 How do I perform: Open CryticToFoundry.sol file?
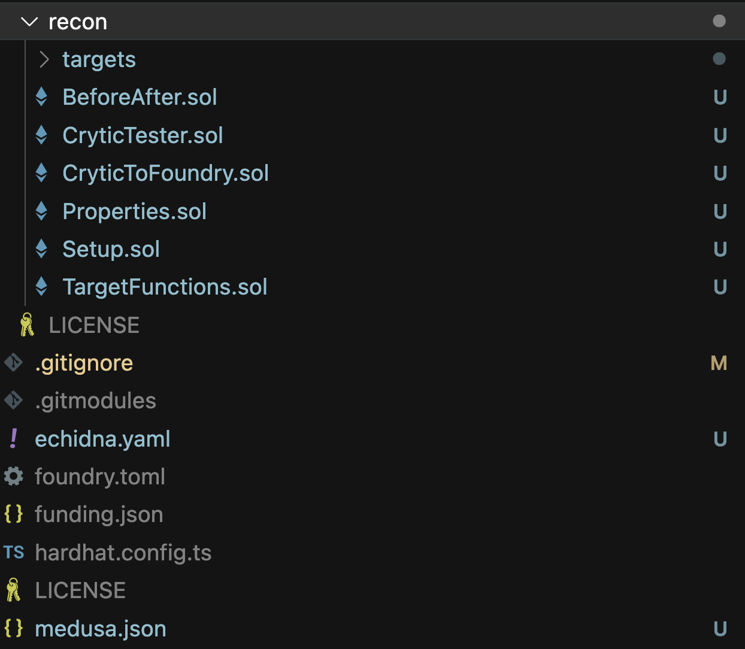pos(165,173)
